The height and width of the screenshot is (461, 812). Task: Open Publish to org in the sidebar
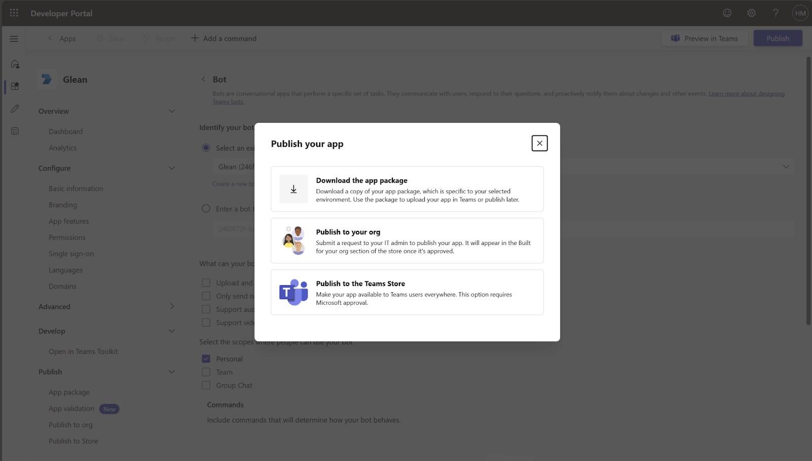pyautogui.click(x=71, y=424)
